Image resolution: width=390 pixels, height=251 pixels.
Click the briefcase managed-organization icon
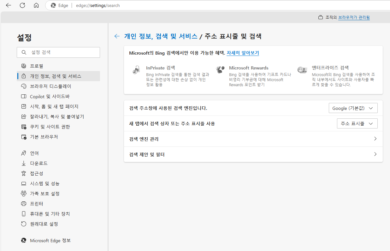pos(321,17)
